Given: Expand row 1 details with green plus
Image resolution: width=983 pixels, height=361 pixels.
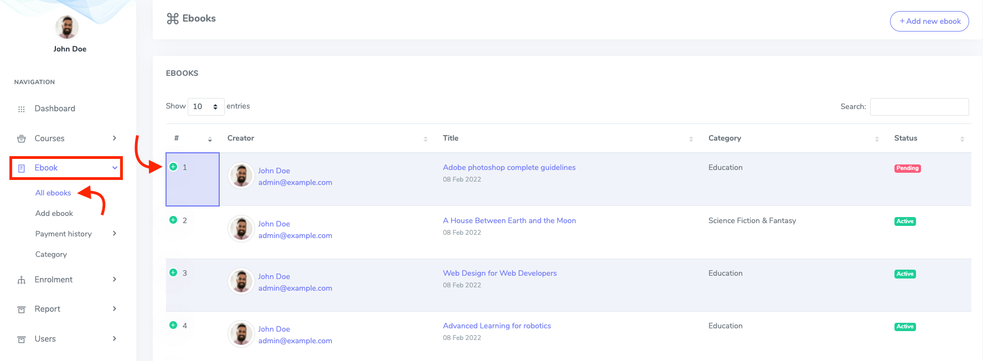Looking at the screenshot, I should 173,167.
